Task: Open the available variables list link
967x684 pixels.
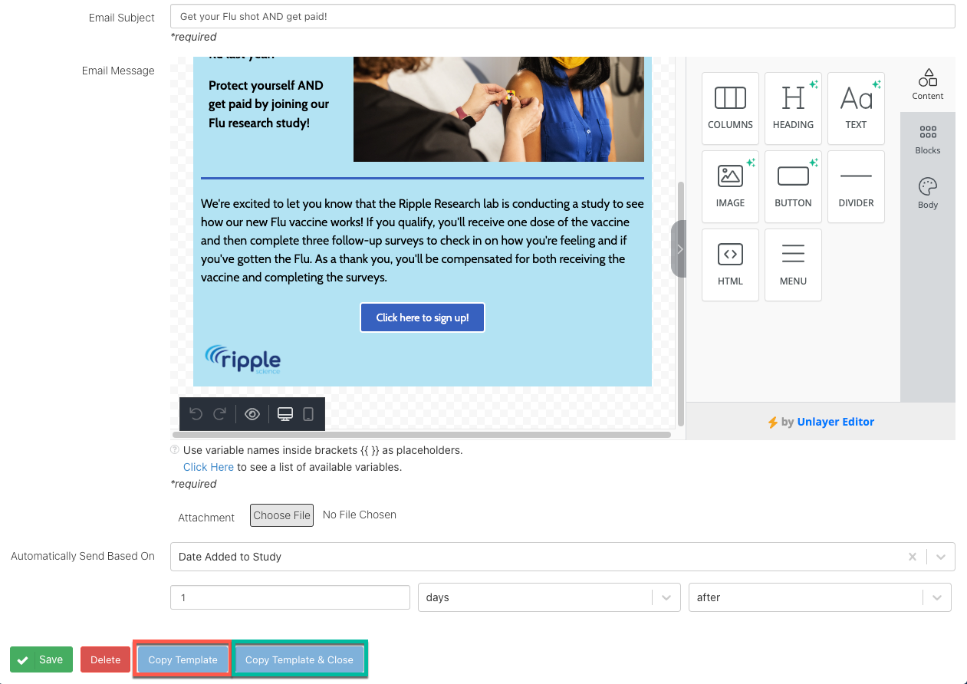Action: click(209, 467)
